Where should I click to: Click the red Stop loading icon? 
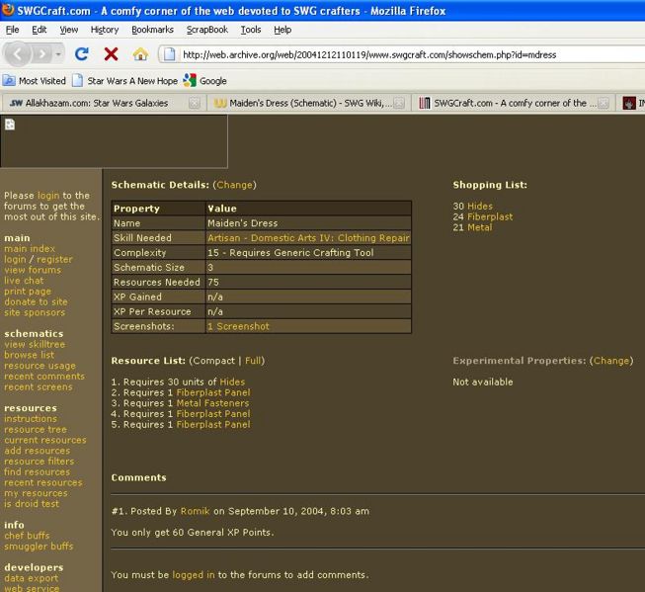[x=111, y=54]
